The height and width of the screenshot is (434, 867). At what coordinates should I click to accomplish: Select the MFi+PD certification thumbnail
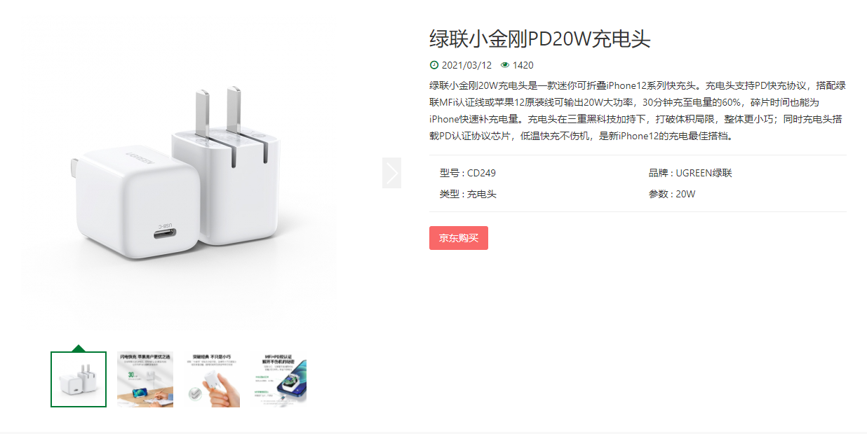278,379
